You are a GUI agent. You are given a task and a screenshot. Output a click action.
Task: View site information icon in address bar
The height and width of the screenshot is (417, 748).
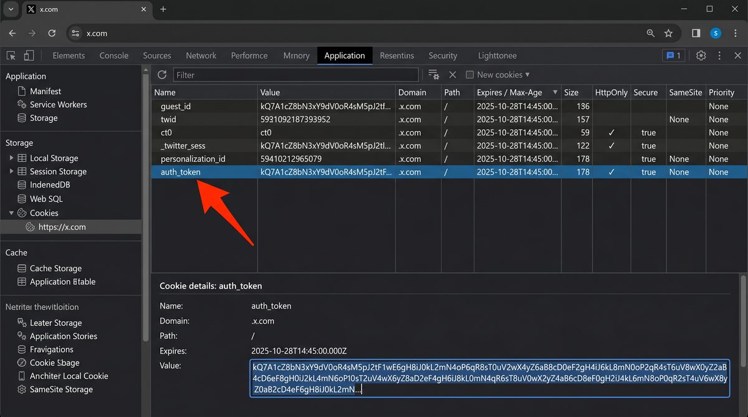coord(75,33)
